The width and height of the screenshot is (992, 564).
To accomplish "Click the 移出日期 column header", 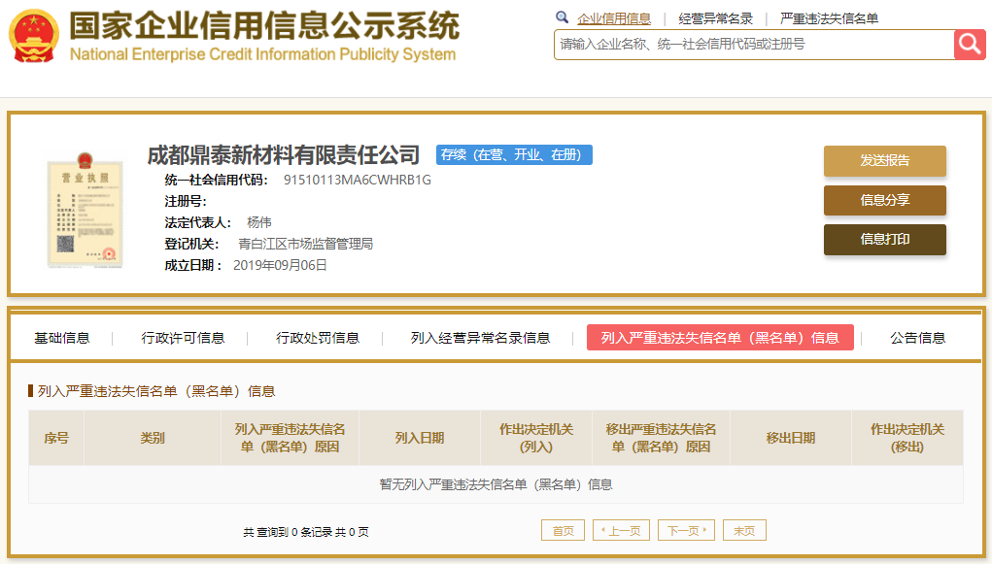I will pyautogui.click(x=791, y=438).
